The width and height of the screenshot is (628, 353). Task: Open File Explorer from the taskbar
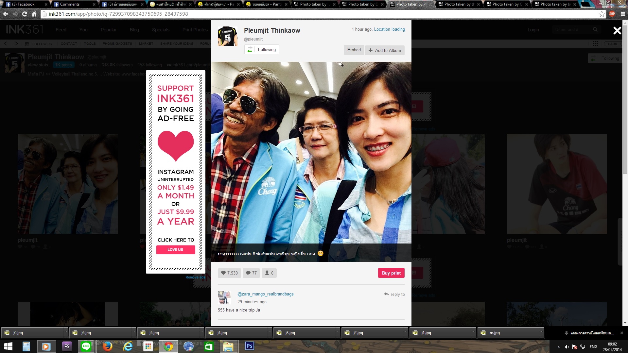[228, 346]
